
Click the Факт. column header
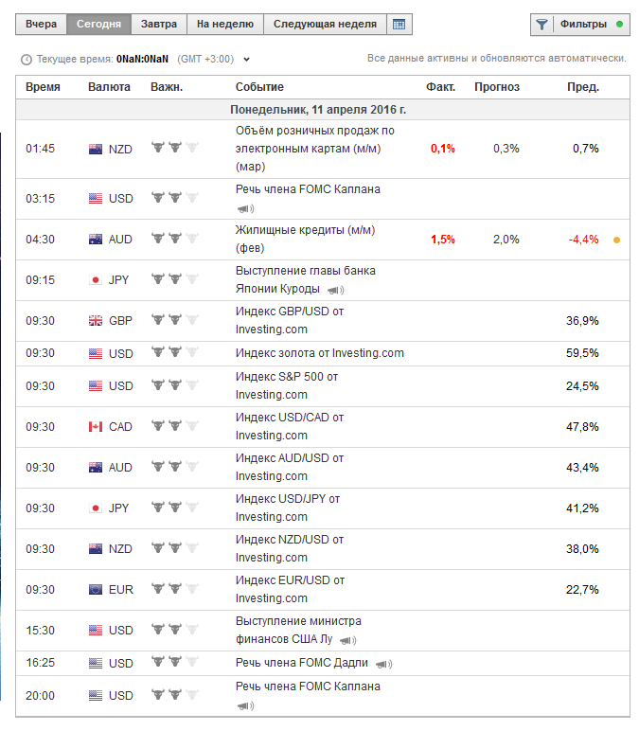click(x=440, y=87)
